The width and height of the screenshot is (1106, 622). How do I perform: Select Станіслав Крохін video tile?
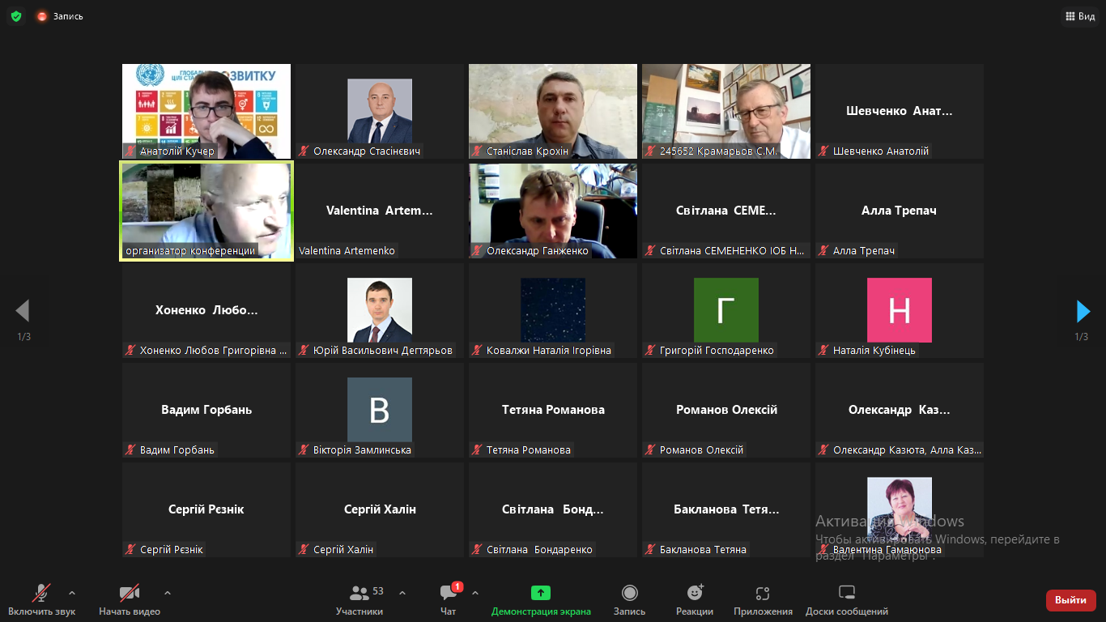(x=553, y=111)
